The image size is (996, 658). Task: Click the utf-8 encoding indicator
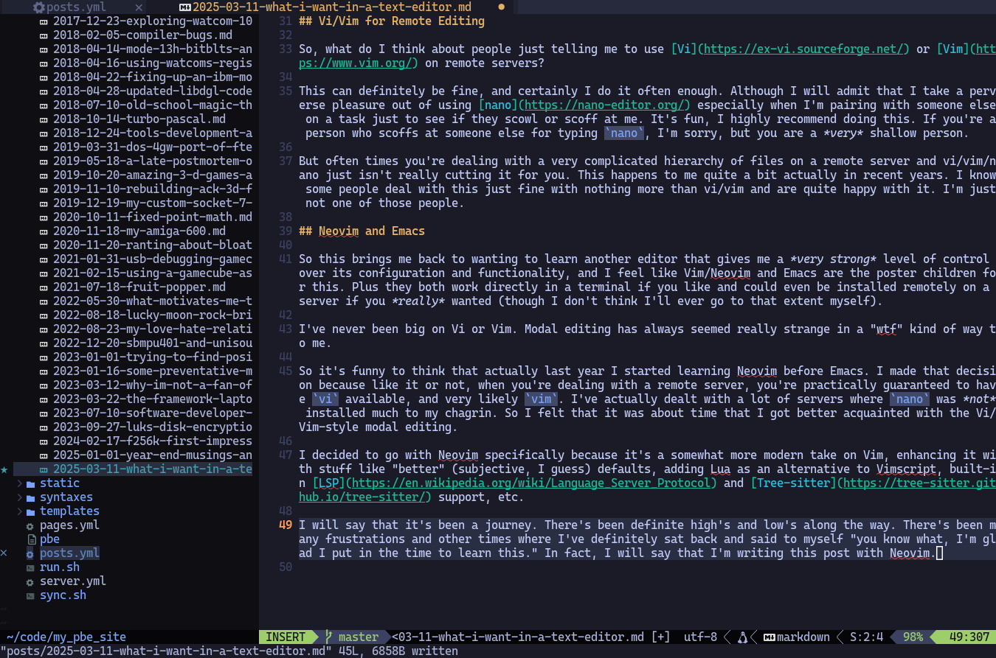[x=700, y=637]
